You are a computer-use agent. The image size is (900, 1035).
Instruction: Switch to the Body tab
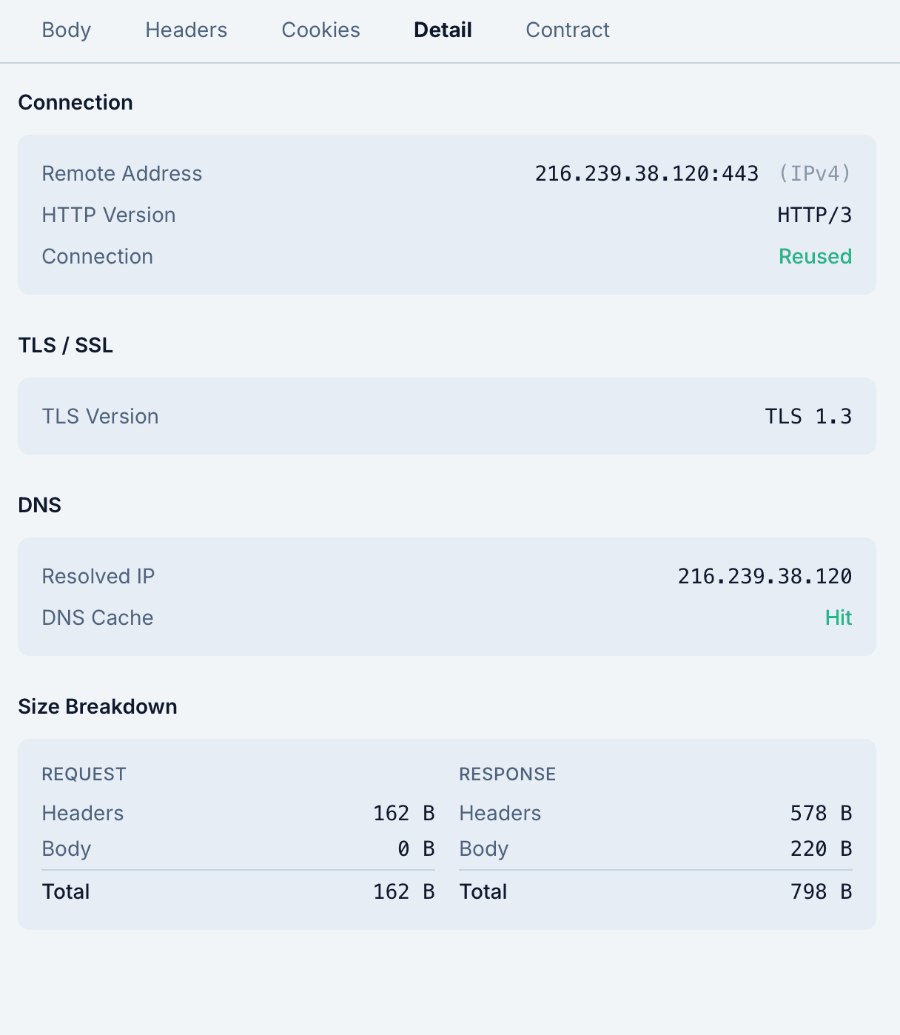[66, 30]
